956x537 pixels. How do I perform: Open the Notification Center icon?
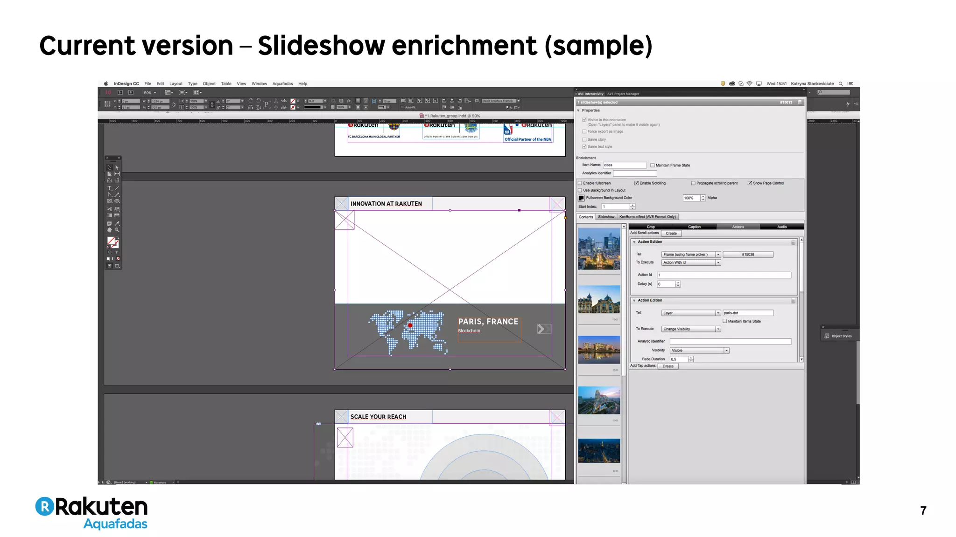coord(851,84)
